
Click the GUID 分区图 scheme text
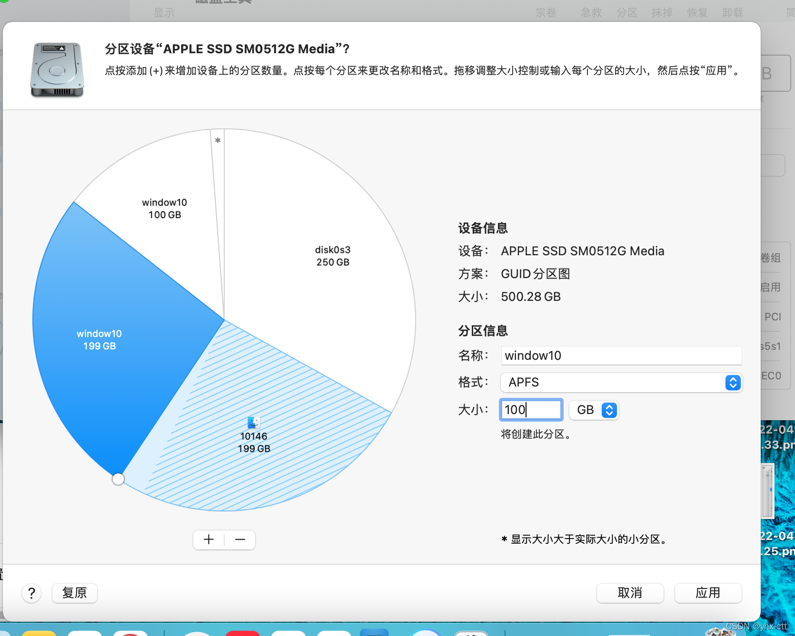536,274
